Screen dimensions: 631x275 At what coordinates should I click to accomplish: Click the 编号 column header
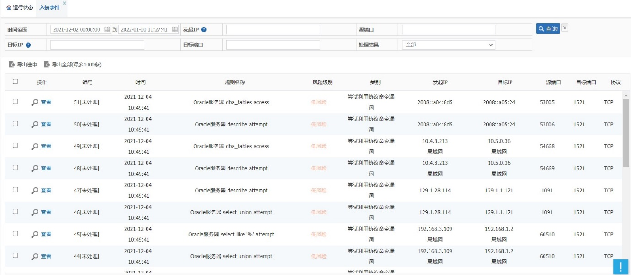click(88, 82)
